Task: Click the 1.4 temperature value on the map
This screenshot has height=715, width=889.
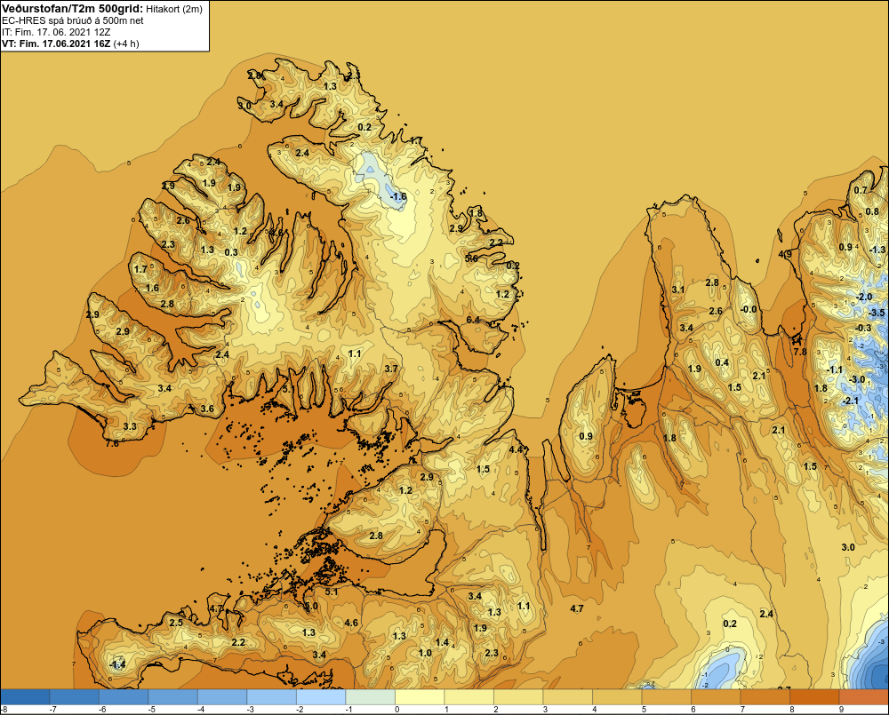Action: pyautogui.click(x=442, y=642)
